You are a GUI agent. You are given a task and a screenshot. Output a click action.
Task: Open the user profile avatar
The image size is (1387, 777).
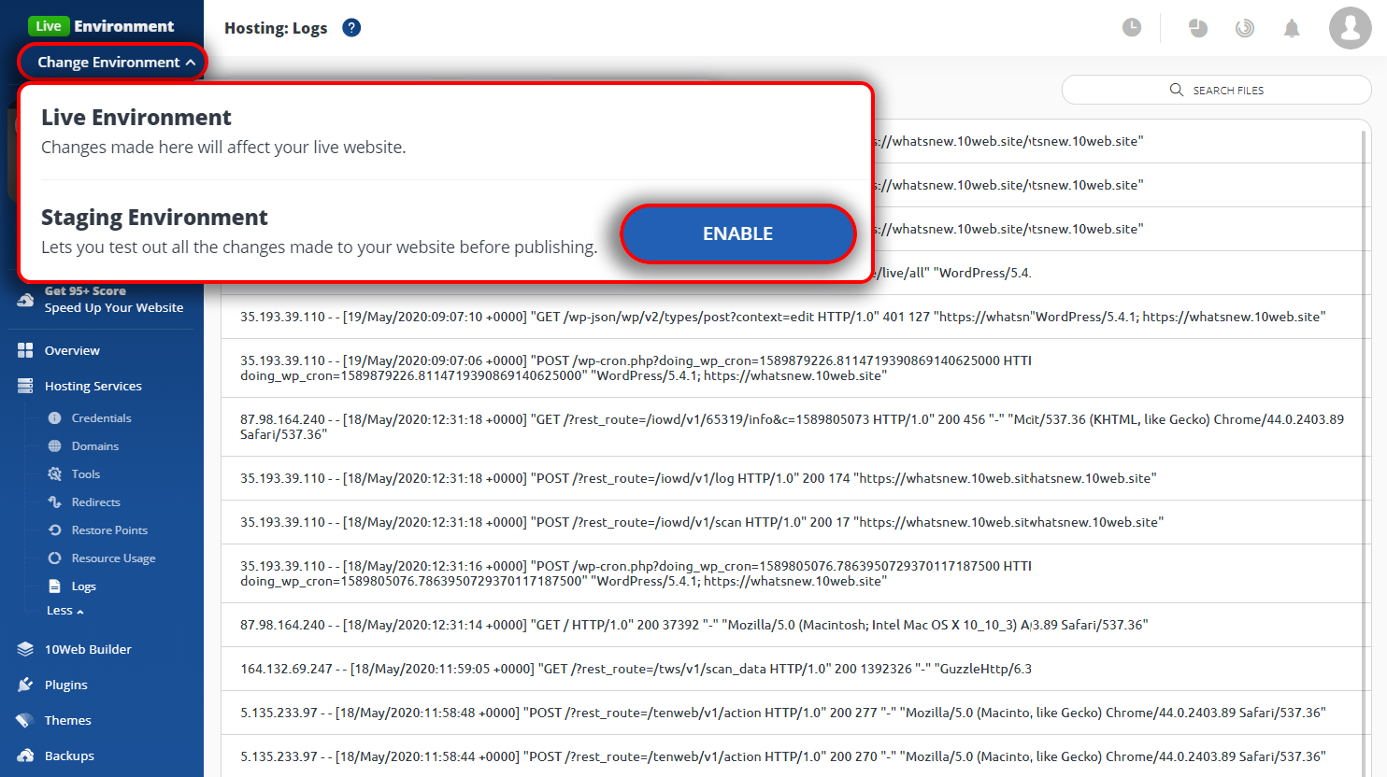pyautogui.click(x=1351, y=27)
